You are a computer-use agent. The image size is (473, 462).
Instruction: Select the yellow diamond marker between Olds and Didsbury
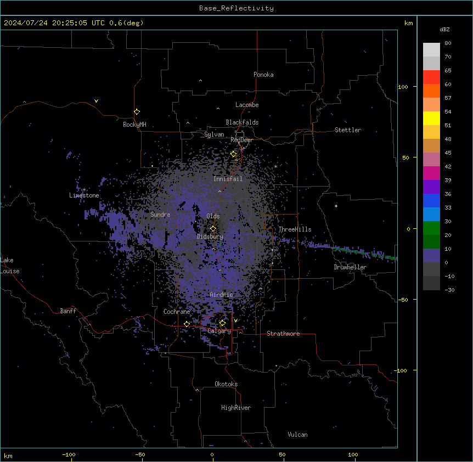coord(213,229)
